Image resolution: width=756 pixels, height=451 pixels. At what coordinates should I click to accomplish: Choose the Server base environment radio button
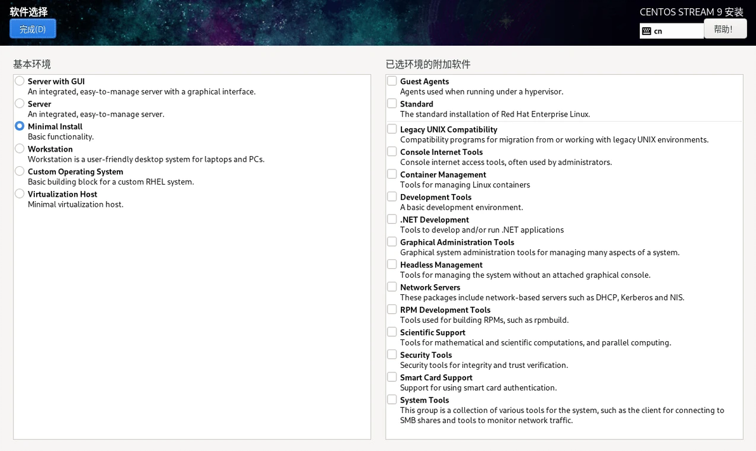point(20,103)
